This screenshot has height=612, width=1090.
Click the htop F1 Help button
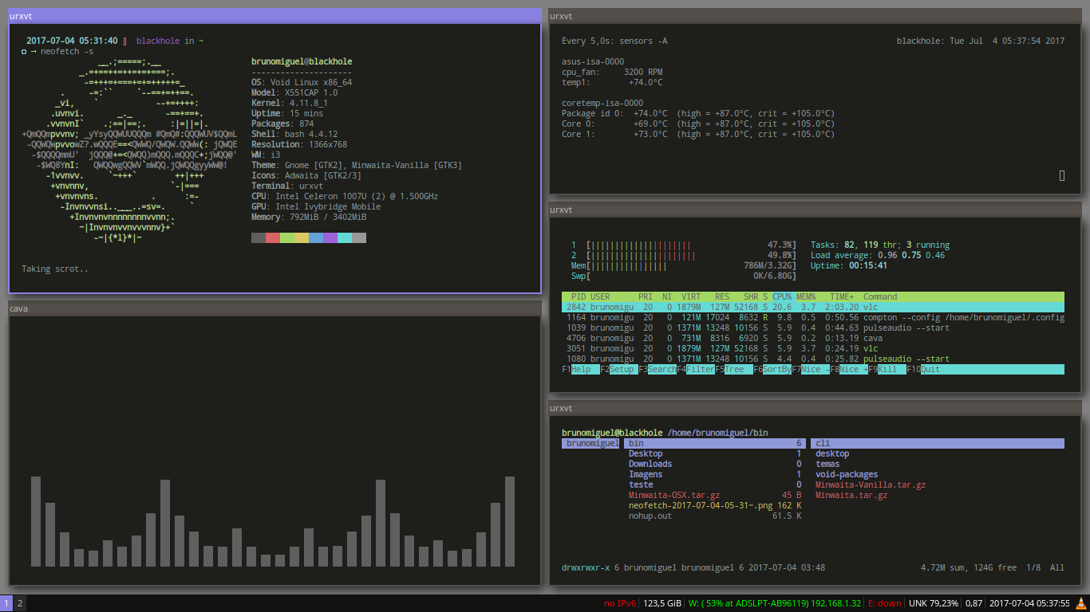pyautogui.click(x=580, y=370)
